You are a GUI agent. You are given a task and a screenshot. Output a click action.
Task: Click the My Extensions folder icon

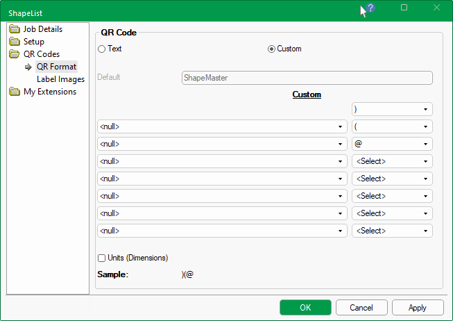15,92
